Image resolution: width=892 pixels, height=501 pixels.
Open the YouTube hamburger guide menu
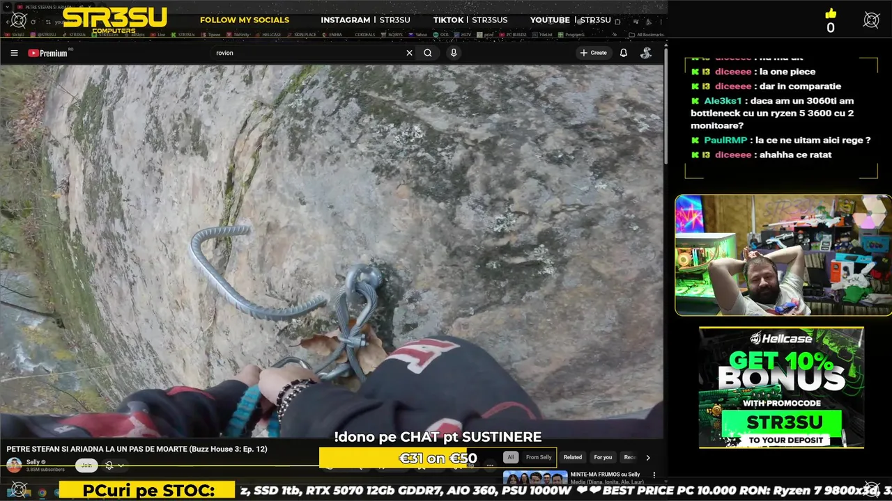[14, 53]
